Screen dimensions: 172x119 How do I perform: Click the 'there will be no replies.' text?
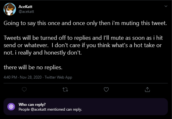tap(33, 67)
